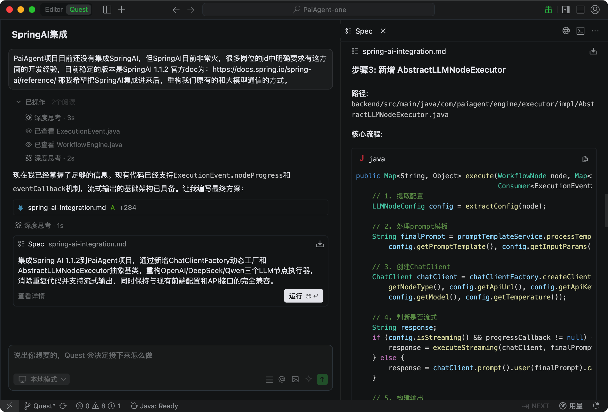The image size is (608, 412).
Task: Open the terminal icon in Spec panel
Action: [580, 31]
